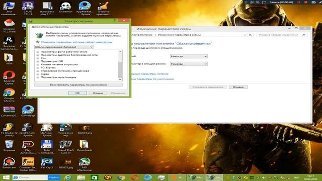This screenshot has height=181, width=322.
Task: Click the ENG language indicator in the tray
Action: pyautogui.click(x=296, y=177)
